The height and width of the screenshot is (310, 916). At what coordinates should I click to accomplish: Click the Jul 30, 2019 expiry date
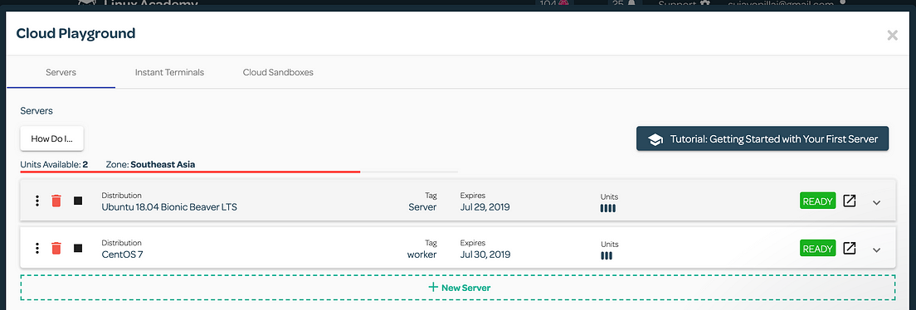coord(485,254)
